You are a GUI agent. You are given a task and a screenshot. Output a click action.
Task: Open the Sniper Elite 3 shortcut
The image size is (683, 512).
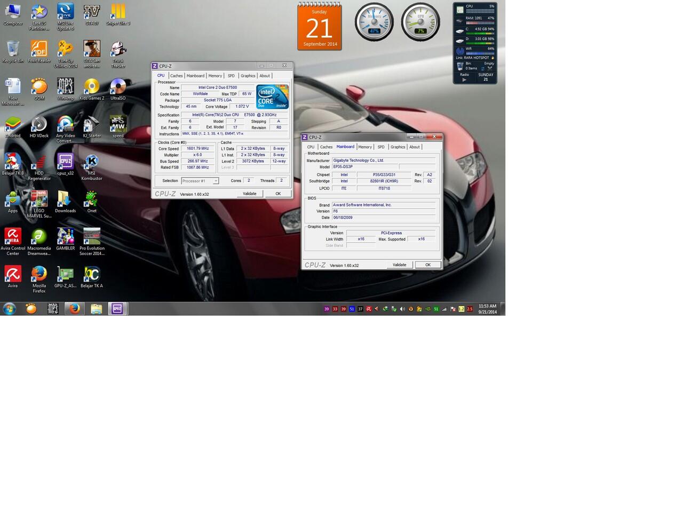click(x=118, y=14)
